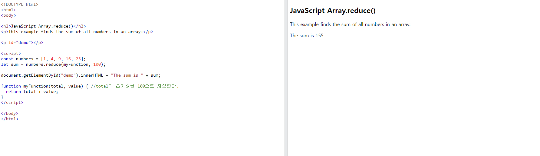The height and width of the screenshot is (156, 540).
Task: Click the closing script tag line
Action: [12, 102]
